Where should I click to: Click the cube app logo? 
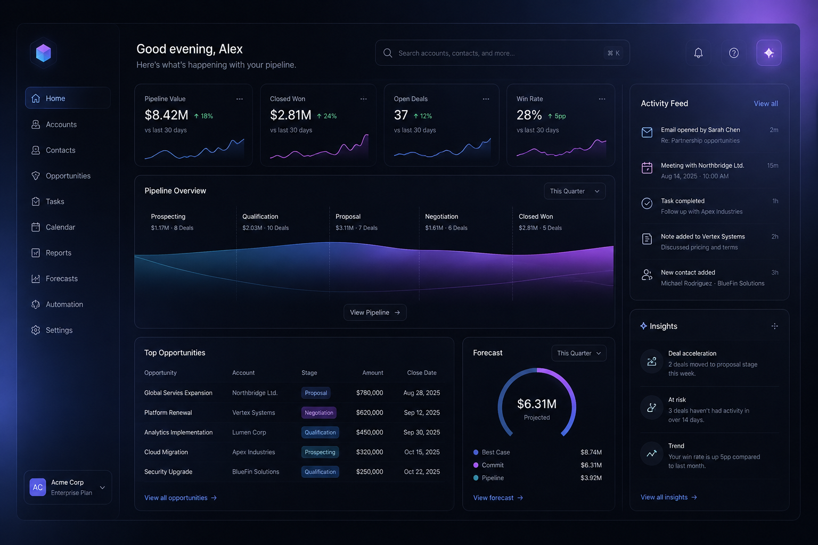43,53
